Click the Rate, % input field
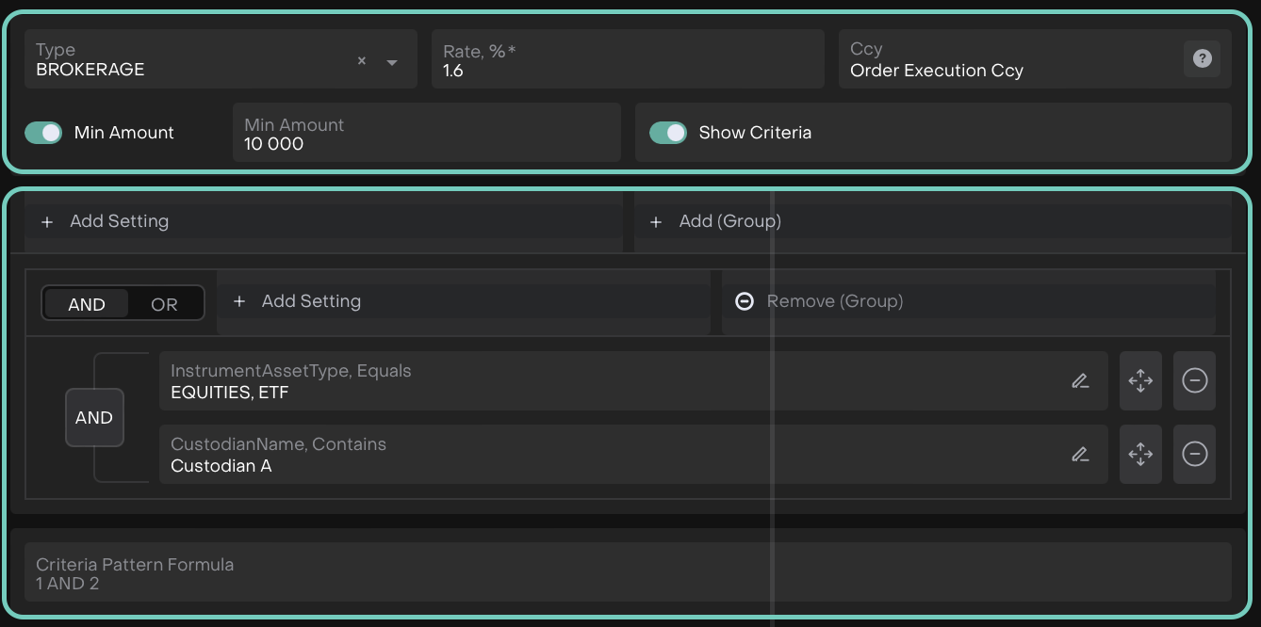1261x627 pixels. [627, 60]
